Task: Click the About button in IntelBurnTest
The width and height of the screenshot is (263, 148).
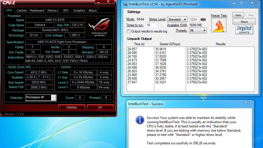Action: (x=244, y=22)
